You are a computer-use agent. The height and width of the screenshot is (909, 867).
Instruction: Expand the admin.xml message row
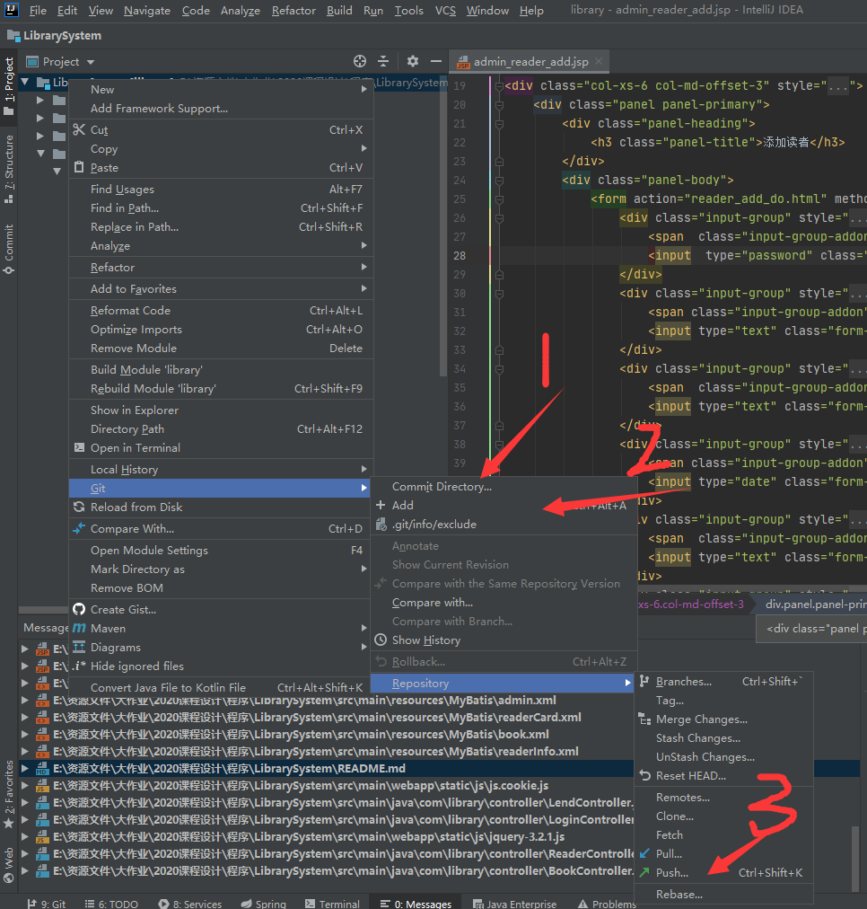[x=25, y=701]
